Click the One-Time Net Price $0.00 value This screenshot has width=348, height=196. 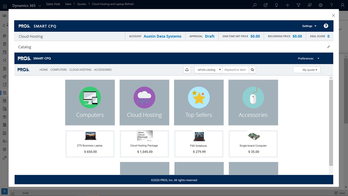click(255, 36)
